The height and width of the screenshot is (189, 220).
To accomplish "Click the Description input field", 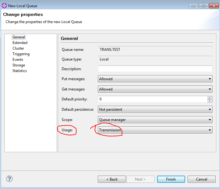I will (155, 69).
